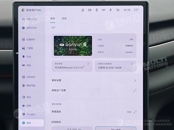
Task: Tap the 16:58 clock display
Action: (127, 10)
